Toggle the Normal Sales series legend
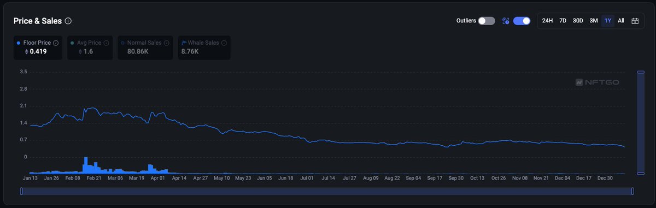656x208 pixels. 145,47
